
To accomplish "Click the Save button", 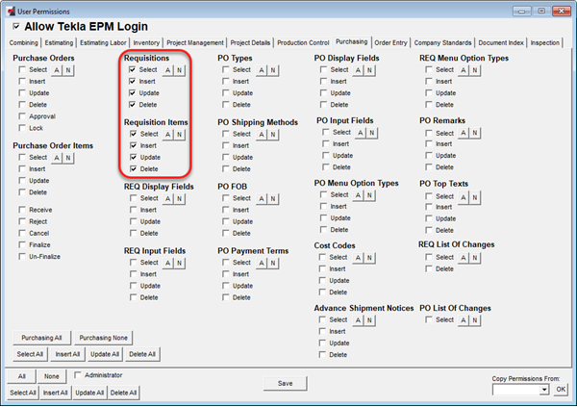I will pos(286,384).
